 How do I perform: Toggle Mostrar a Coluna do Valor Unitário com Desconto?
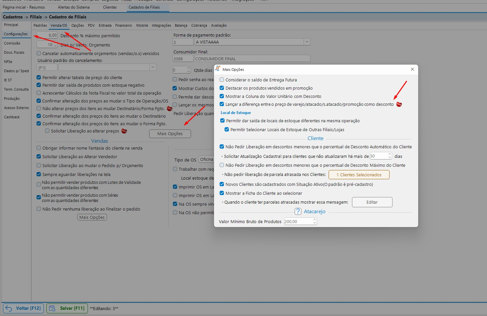pyautogui.click(x=222, y=96)
